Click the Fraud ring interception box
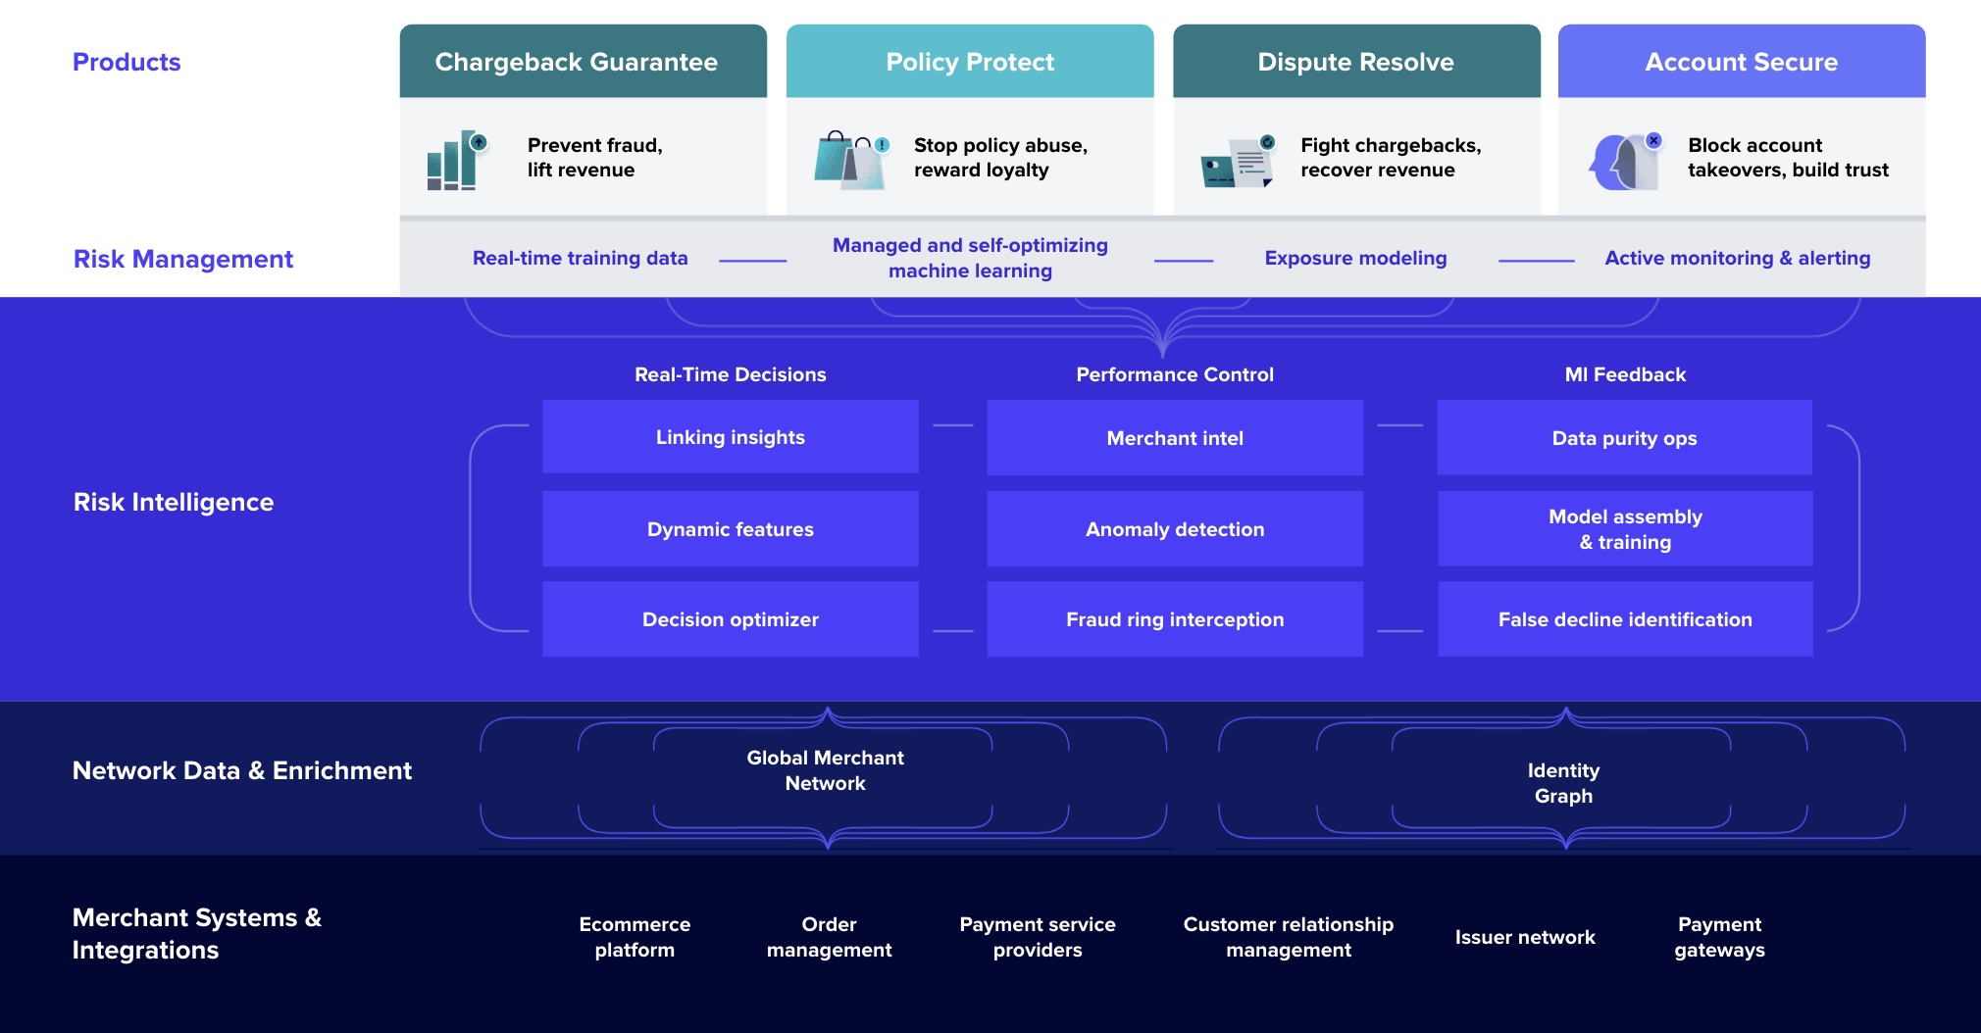1981x1033 pixels. pyautogui.click(x=1175, y=619)
